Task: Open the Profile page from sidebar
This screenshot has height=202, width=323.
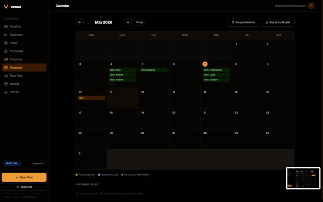Action: coord(24,92)
